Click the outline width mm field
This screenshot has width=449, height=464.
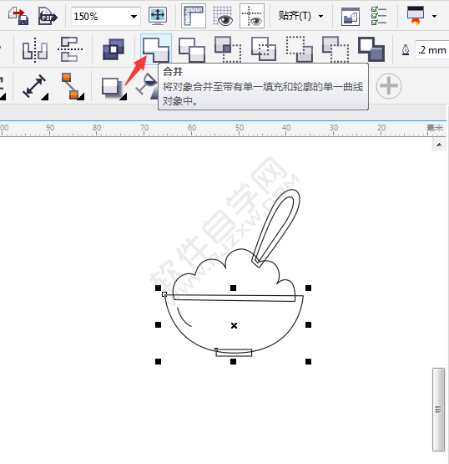coord(431,50)
